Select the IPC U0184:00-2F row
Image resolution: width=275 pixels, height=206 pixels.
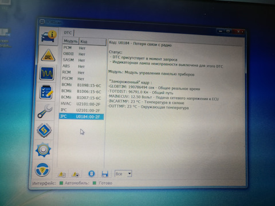81,117
